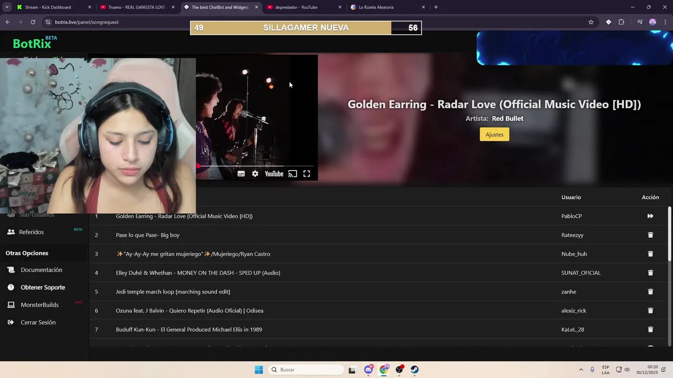Screen dimensions: 673x378
Task: Click the Red Bullet artist name
Action: [x=507, y=119]
